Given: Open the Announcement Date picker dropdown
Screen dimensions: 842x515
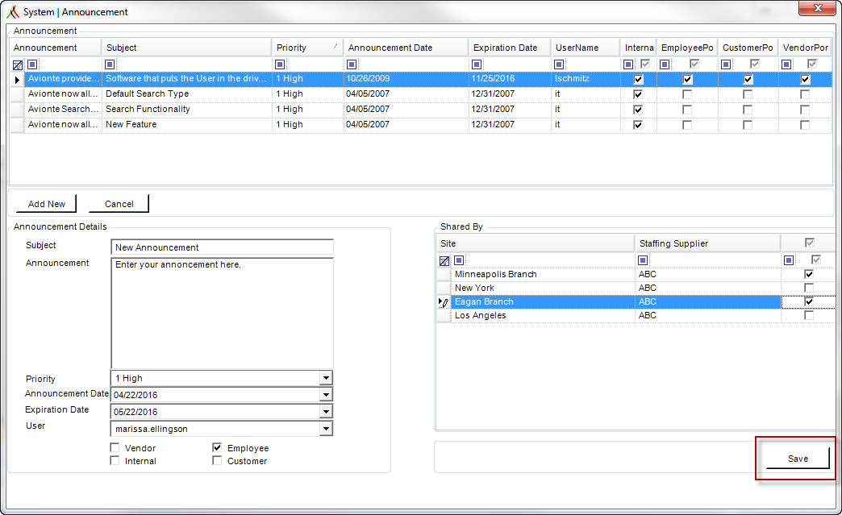Looking at the screenshot, I should (x=326, y=395).
